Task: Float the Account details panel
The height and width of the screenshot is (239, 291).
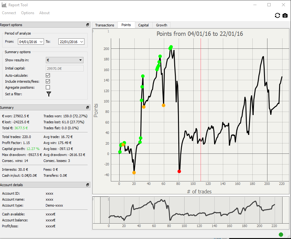Action: [88, 185]
